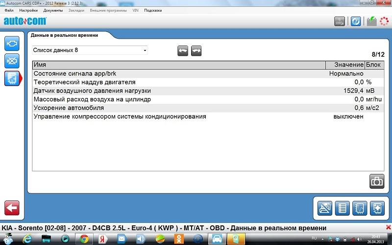Open the Внешние программы menu

point(108,10)
